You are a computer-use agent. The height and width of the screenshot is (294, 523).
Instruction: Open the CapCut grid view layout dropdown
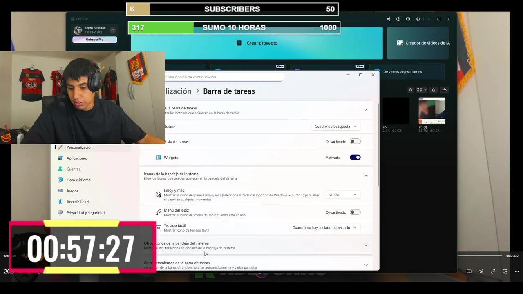pyautogui.click(x=422, y=90)
